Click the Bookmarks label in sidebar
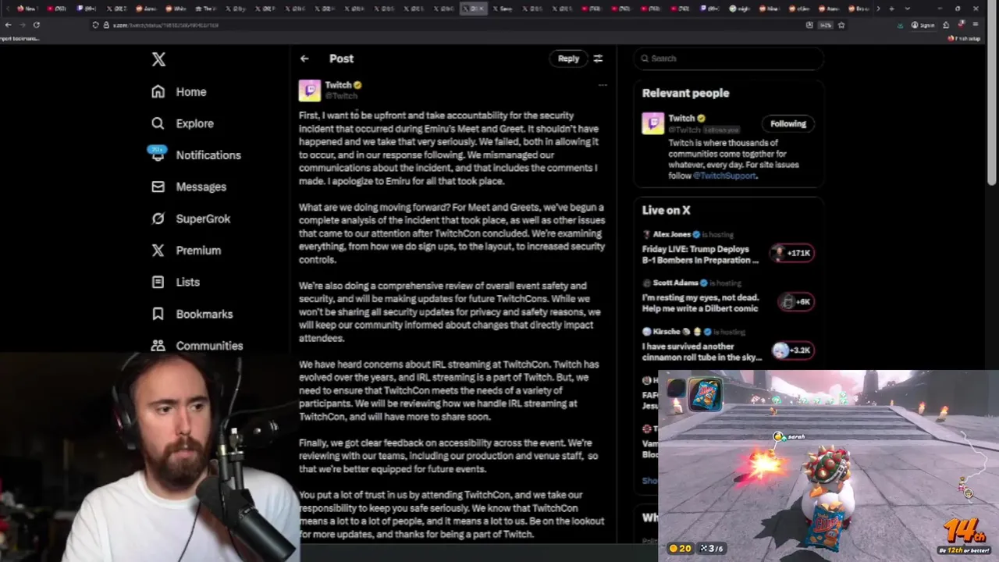 point(204,314)
